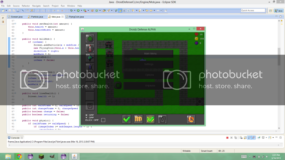285x160 pixels.
Task: Open the Project menu
Action: pos(55,6)
